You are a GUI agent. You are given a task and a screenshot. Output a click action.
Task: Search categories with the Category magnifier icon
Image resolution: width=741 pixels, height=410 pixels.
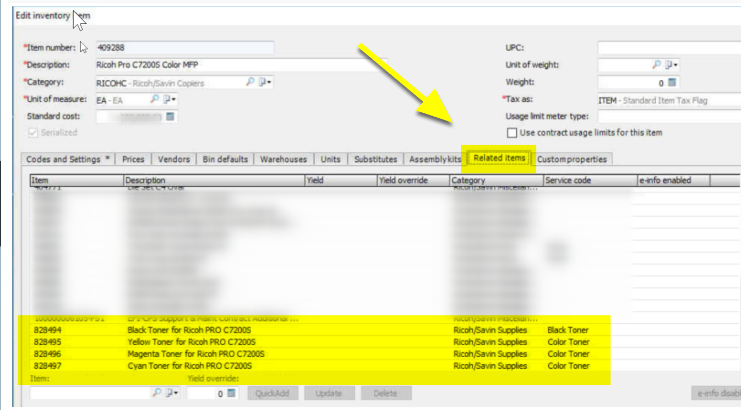[x=250, y=82]
